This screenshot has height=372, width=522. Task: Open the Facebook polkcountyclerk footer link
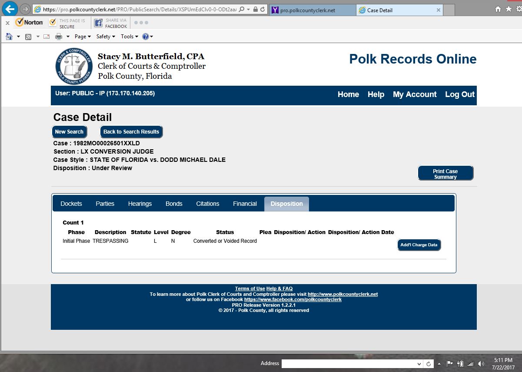(293, 299)
